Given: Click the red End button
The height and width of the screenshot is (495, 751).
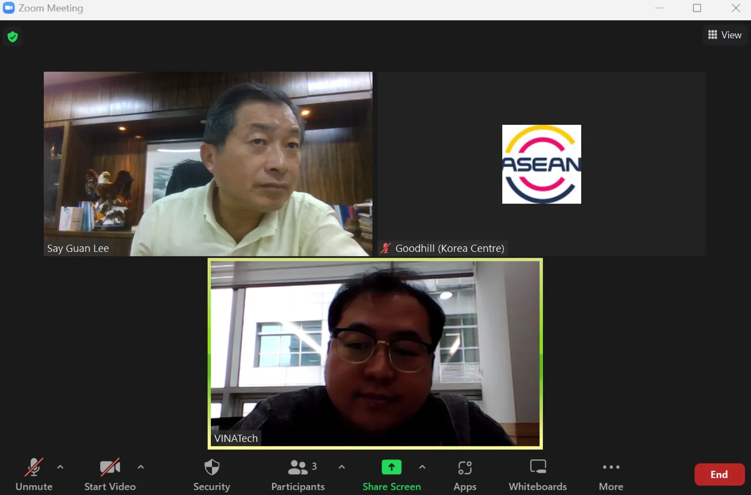Looking at the screenshot, I should (x=719, y=474).
